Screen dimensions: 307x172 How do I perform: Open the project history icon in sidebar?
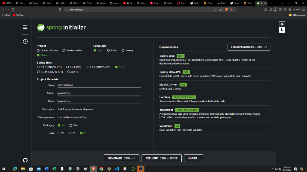(x=25, y=41)
